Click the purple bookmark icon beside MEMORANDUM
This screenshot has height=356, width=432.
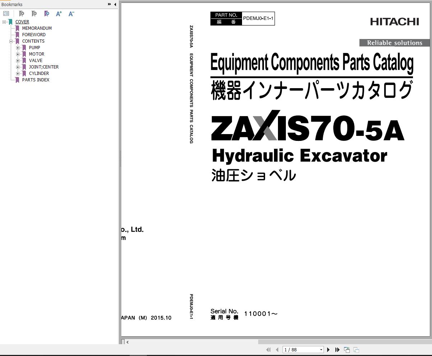(17, 28)
